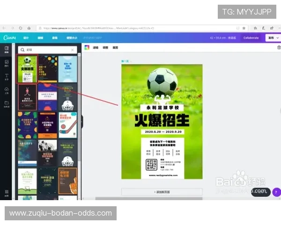Open the Publish dropdown button

tap(272, 37)
